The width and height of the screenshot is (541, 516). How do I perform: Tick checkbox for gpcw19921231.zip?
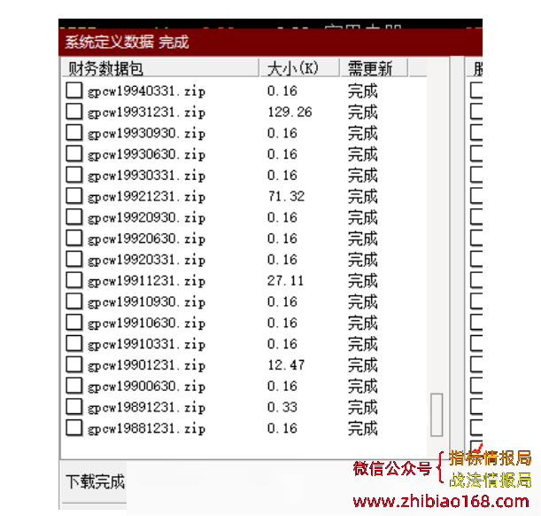pos(74,196)
